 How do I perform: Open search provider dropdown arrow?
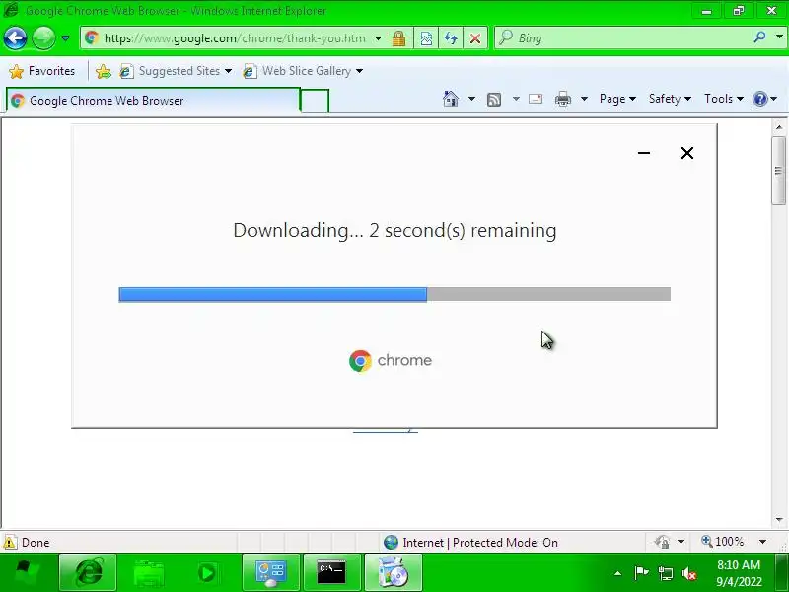tap(779, 37)
